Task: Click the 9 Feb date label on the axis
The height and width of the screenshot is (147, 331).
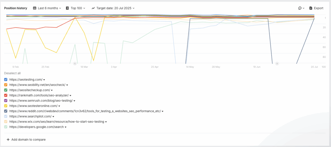Action: [16, 67]
